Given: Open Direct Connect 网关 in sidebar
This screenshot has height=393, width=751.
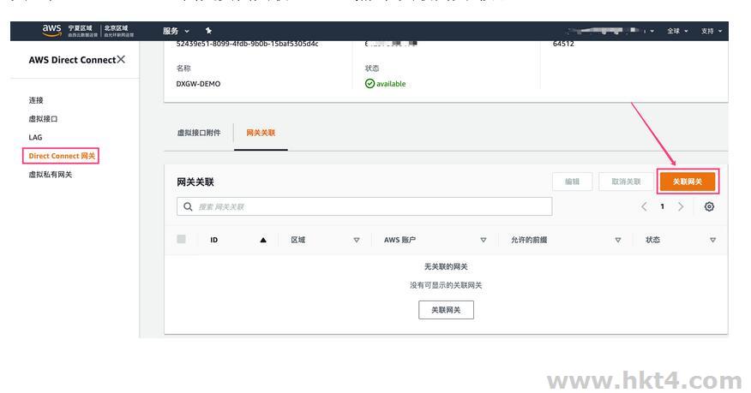Looking at the screenshot, I should tap(62, 156).
